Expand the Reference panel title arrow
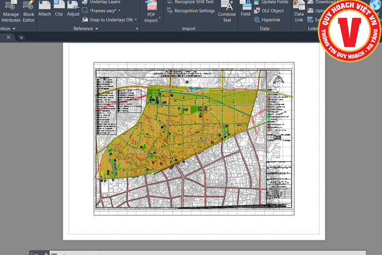 (97, 29)
